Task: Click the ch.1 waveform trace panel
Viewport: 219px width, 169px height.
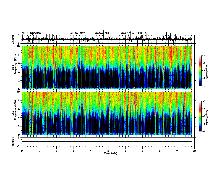Action: tap(108, 39)
